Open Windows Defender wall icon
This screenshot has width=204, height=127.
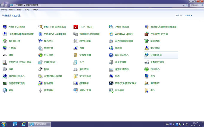click(x=76, y=34)
